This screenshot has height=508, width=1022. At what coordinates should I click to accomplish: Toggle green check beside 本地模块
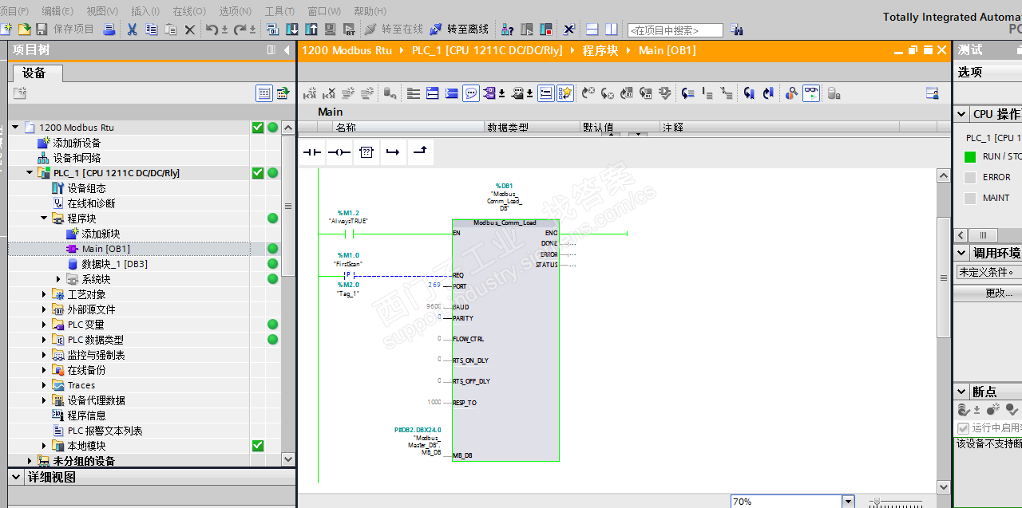(x=258, y=446)
